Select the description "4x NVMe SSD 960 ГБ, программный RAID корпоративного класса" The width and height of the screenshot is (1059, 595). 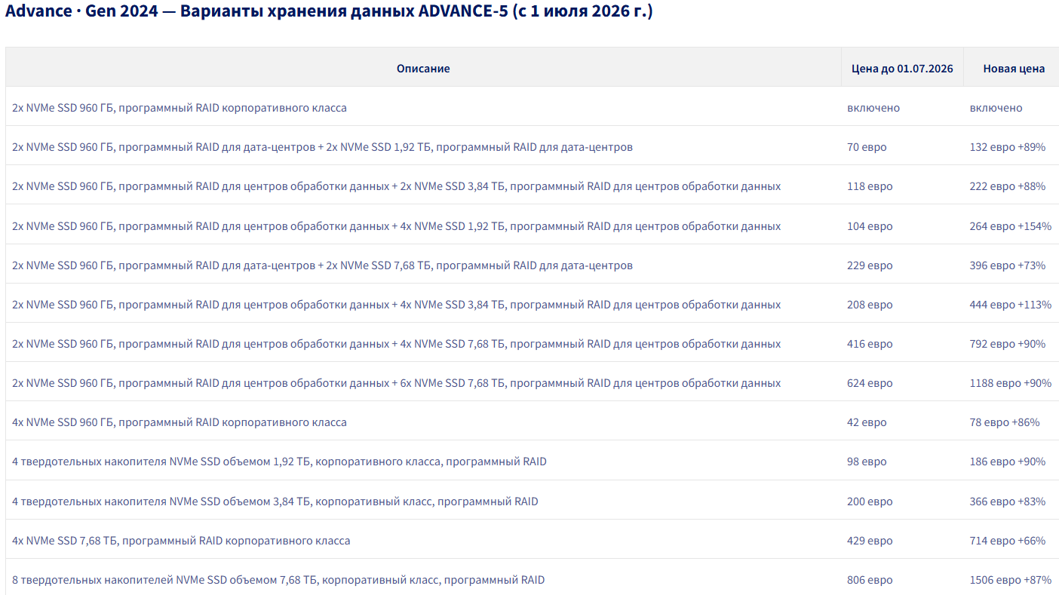(180, 422)
